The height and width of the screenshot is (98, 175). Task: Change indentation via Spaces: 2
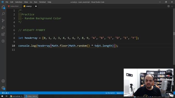click(x=120, y=93)
